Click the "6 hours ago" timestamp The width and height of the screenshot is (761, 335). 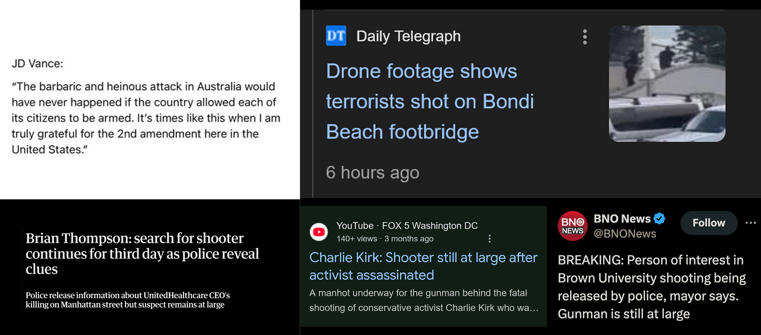pos(372,172)
